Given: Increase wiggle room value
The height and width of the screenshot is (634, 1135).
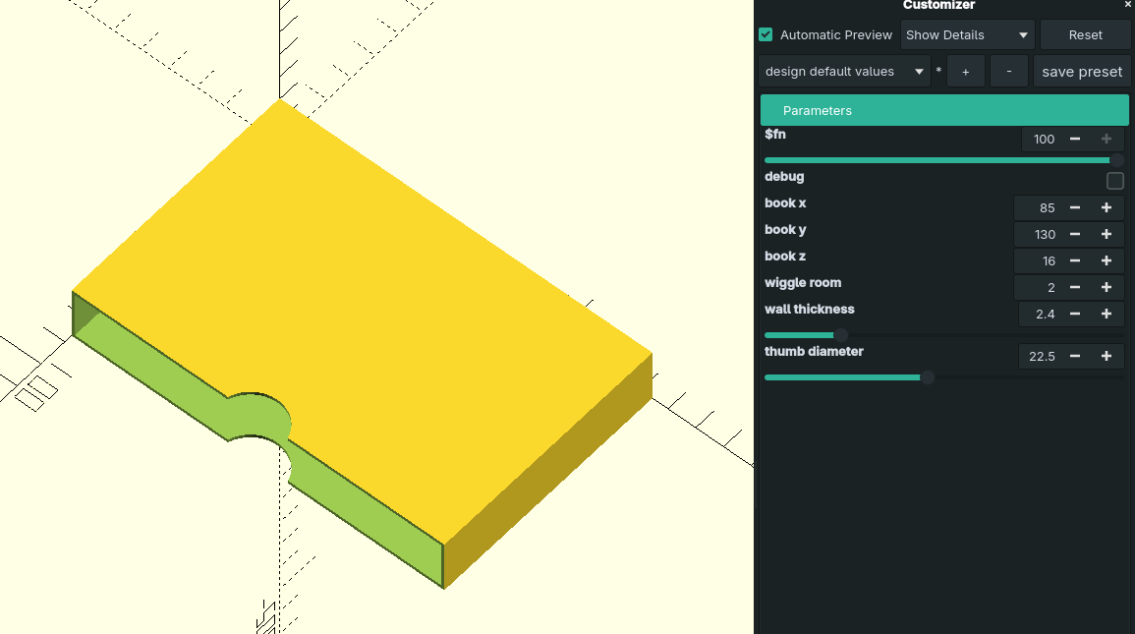Looking at the screenshot, I should click(x=1107, y=287).
